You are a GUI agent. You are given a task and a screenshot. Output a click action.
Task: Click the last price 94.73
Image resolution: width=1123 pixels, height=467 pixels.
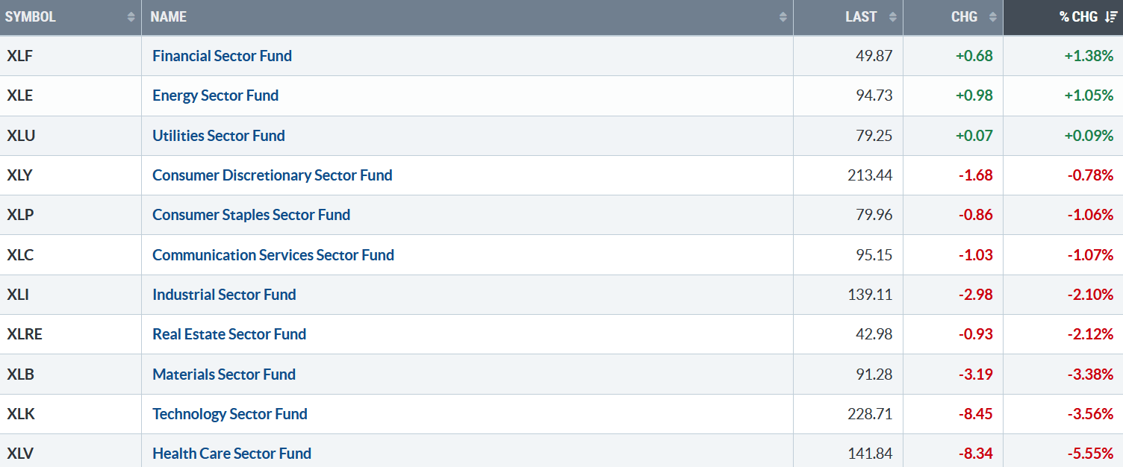coord(874,95)
